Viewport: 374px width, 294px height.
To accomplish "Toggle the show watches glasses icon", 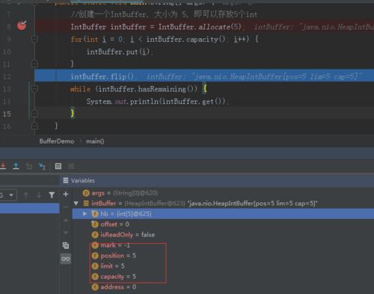I will 66,259.
